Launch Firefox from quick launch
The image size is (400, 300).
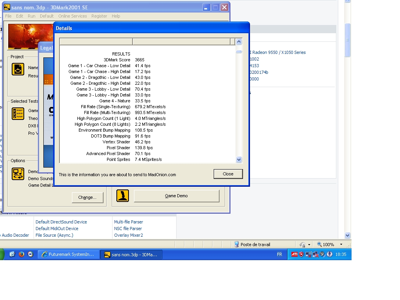pyautogui.click(x=21, y=254)
